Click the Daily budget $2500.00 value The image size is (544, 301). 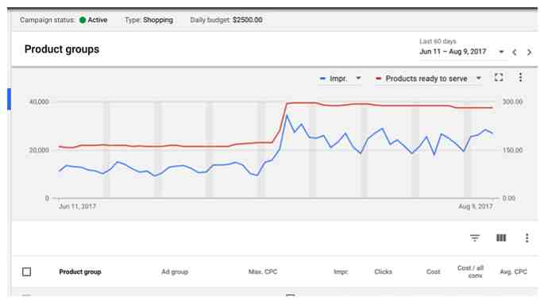[247, 20]
